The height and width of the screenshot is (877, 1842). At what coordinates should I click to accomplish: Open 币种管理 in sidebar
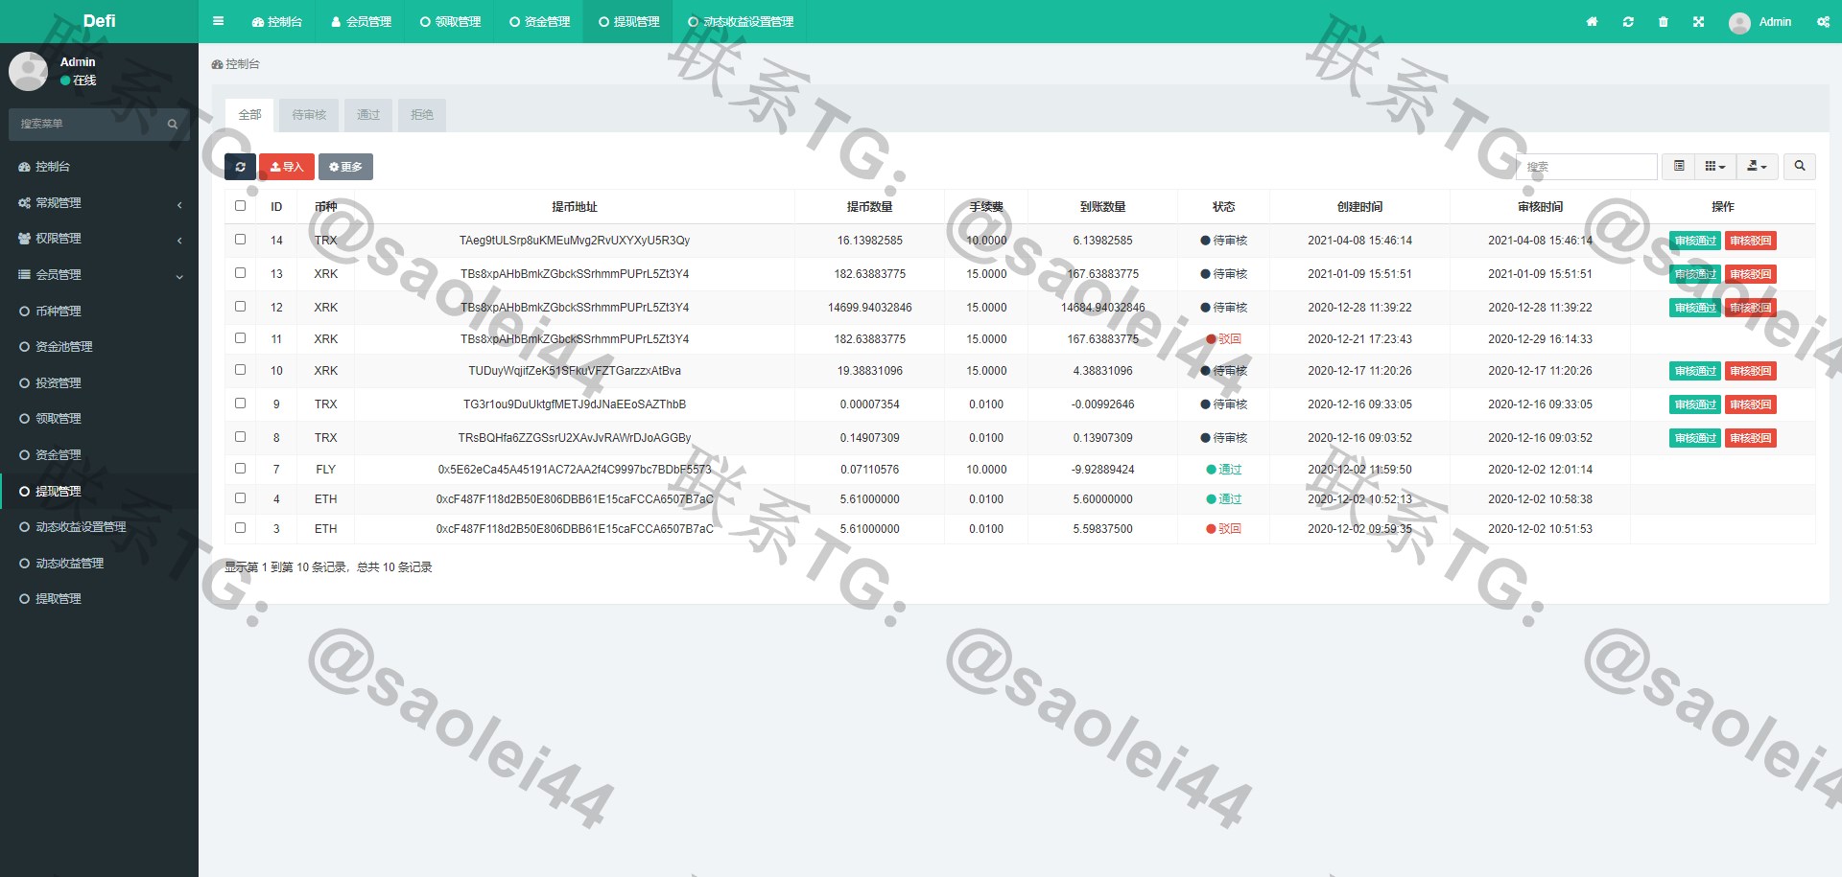99,311
